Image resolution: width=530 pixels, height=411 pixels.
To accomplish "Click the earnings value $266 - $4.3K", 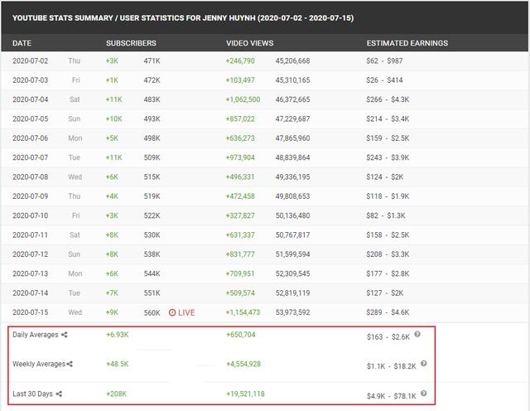I will 388,99.
